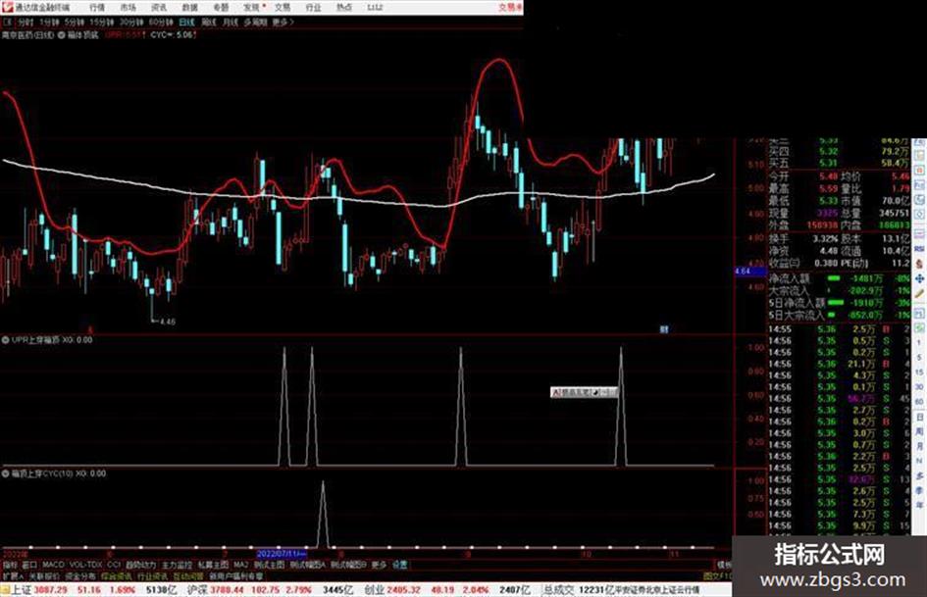Click the 买五 5.31 order book row

(840, 163)
